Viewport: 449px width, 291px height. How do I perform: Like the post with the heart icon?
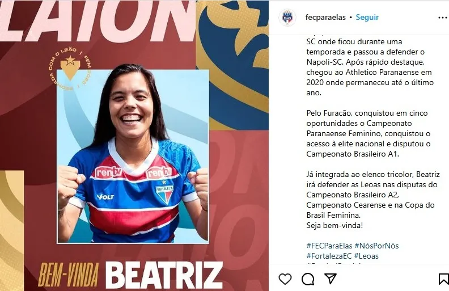(x=285, y=279)
